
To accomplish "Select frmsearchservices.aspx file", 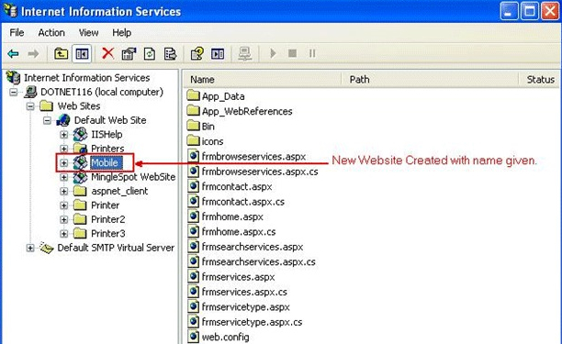I will click(253, 247).
